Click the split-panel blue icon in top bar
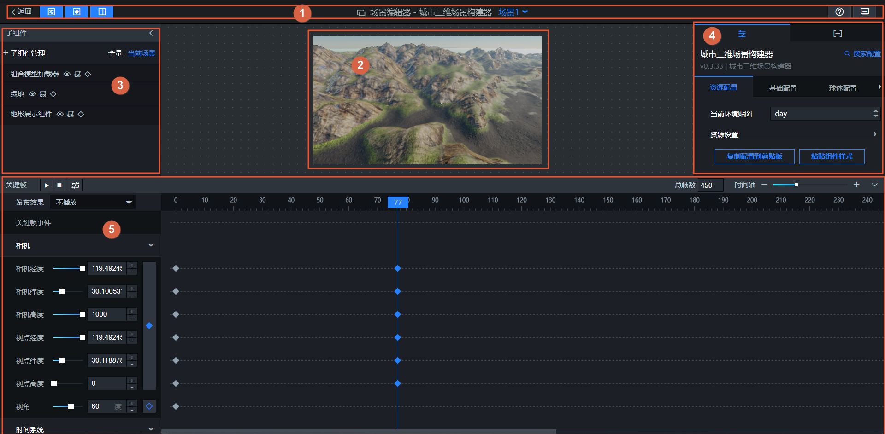The height and width of the screenshot is (434, 885). tap(102, 12)
